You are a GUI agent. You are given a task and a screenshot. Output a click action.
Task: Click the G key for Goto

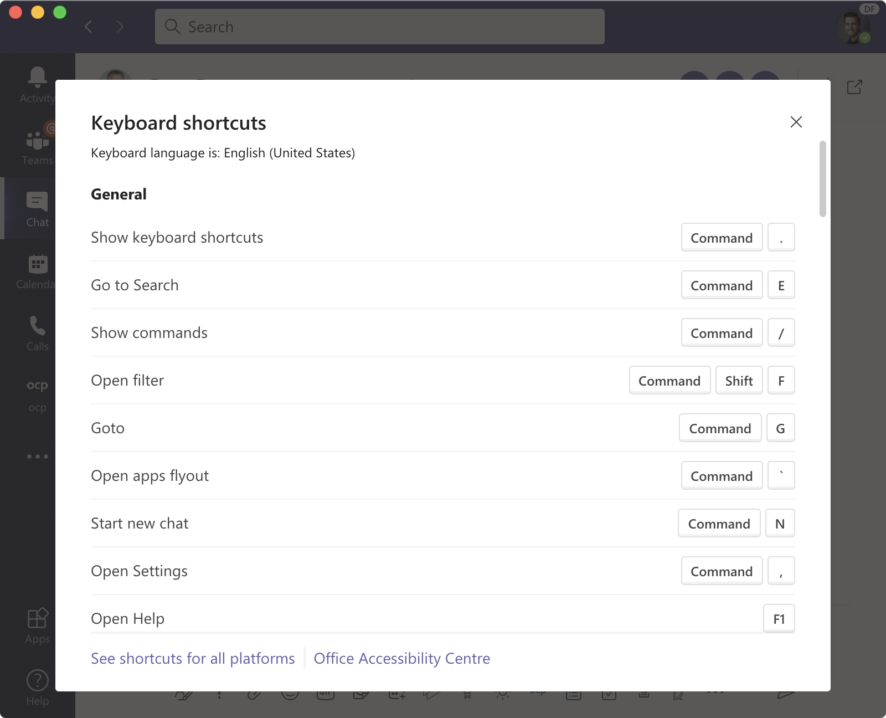(x=781, y=428)
